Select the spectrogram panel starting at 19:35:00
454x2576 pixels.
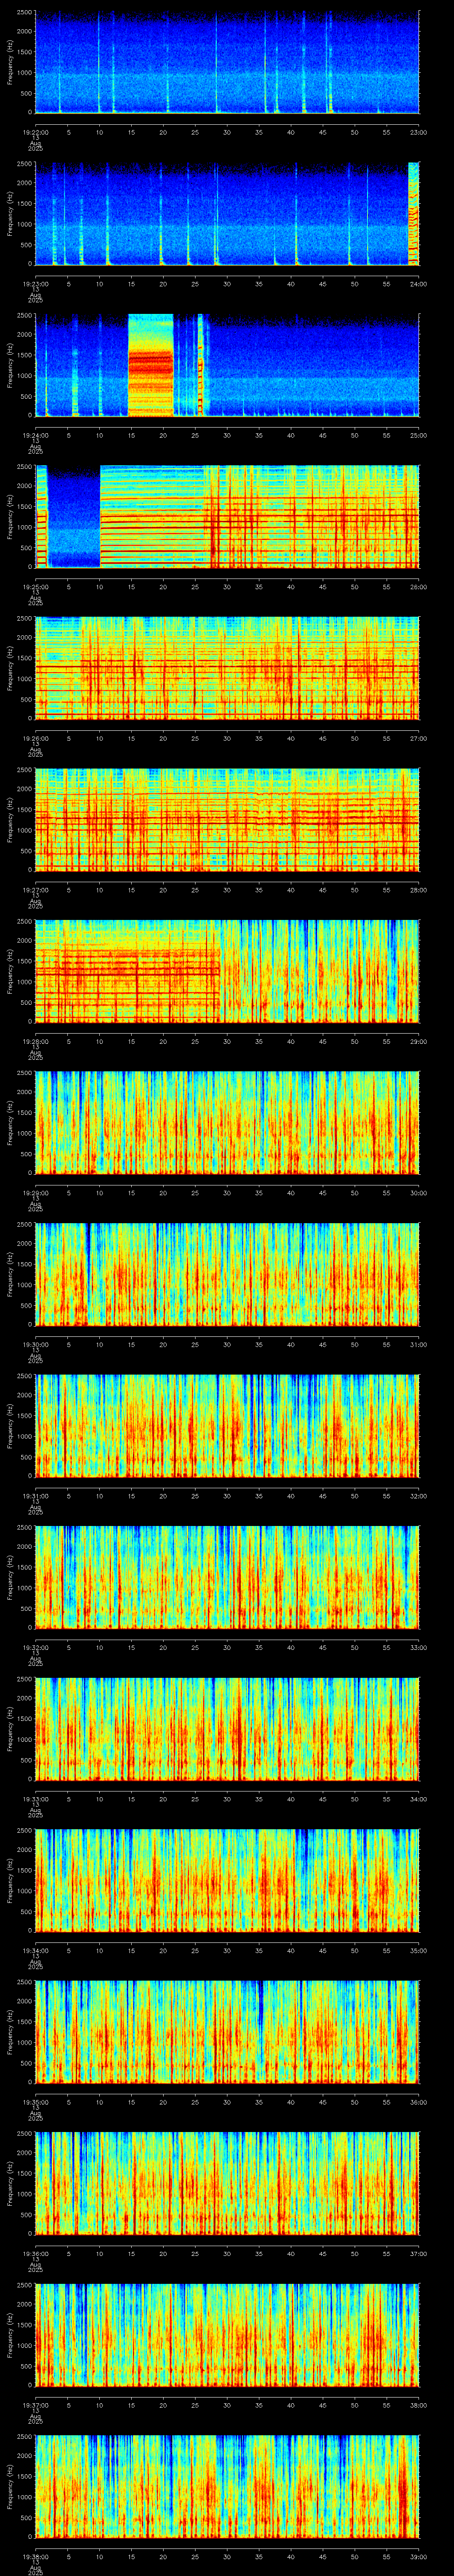point(227,2032)
